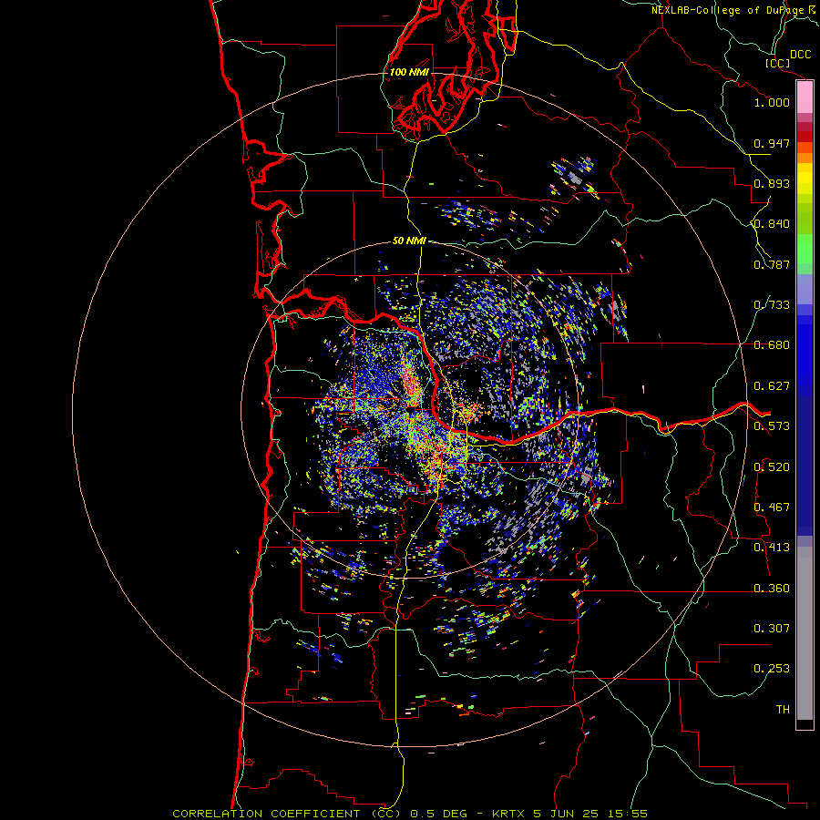Select the 0.307 legend value
This screenshot has height=820, width=820.
(x=772, y=629)
